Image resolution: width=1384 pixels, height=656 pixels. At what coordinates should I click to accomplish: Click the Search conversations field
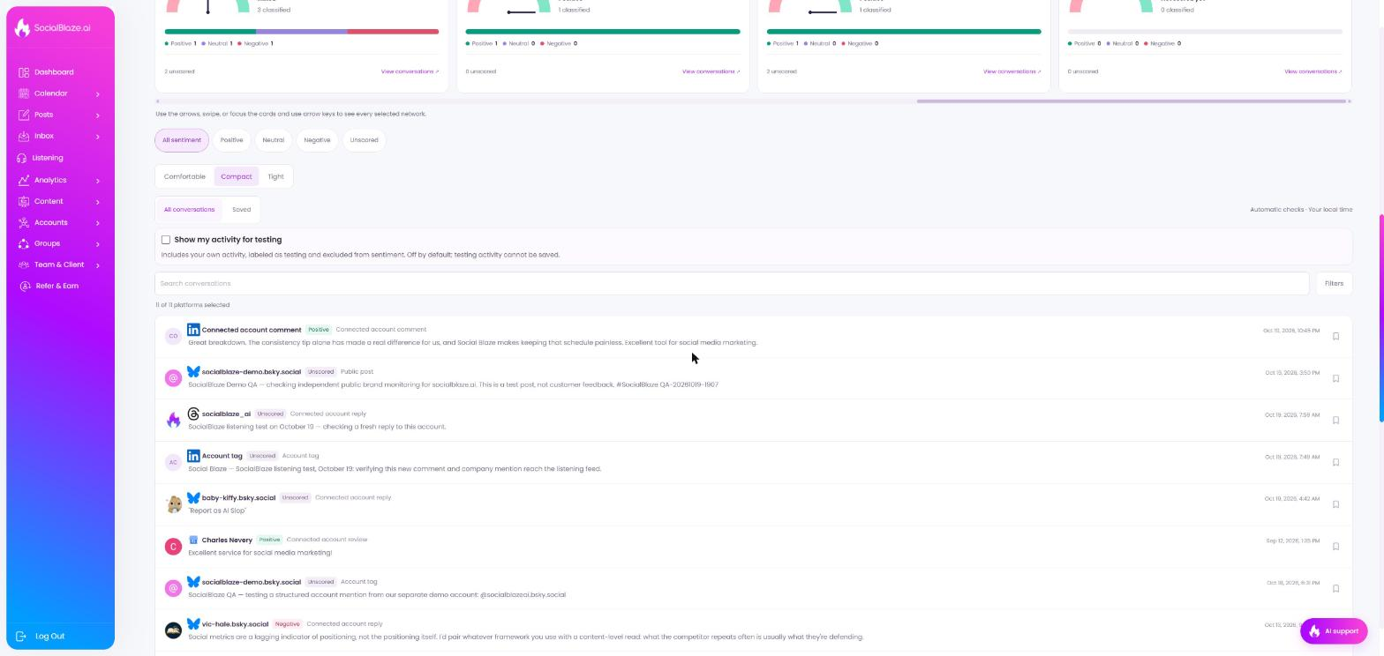(732, 284)
